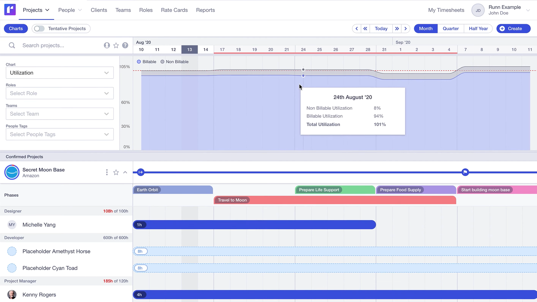Open My Timesheets
537x302 pixels.
click(446, 10)
